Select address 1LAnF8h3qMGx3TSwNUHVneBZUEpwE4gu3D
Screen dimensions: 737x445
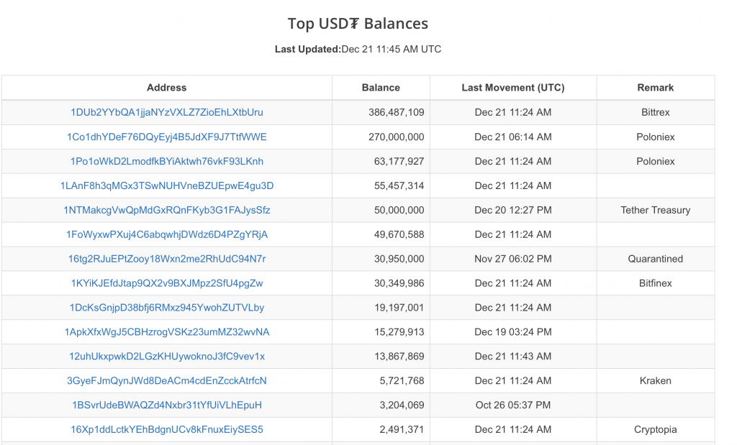pos(166,185)
